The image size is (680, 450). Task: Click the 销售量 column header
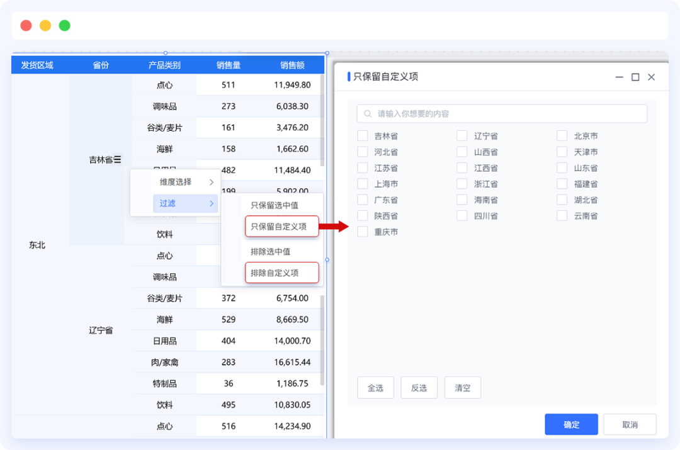229,65
